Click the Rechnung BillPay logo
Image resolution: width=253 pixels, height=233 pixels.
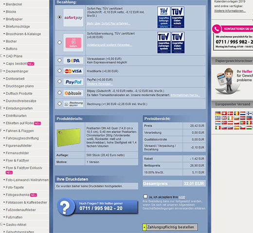pos(73,104)
